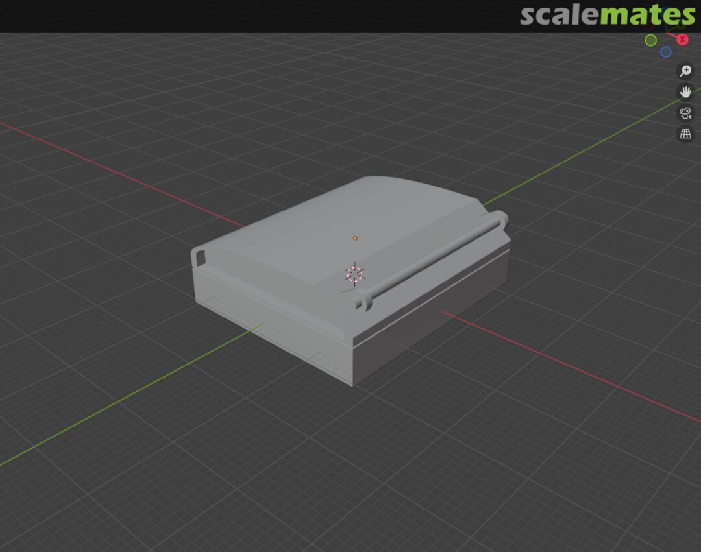
Task: Click the rod's rear end ring
Action: 500,219
